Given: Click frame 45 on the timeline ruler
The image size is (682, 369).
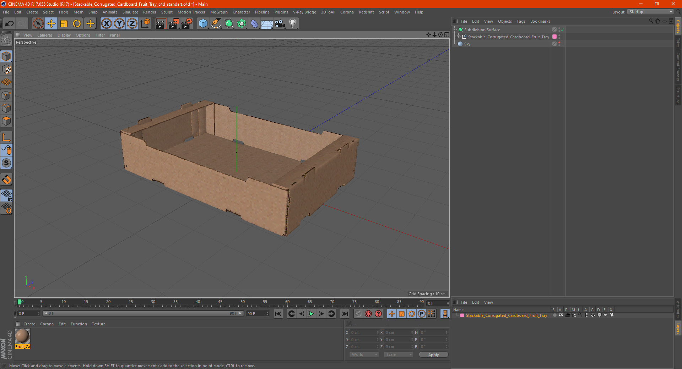Looking at the screenshot, I should pos(220,302).
